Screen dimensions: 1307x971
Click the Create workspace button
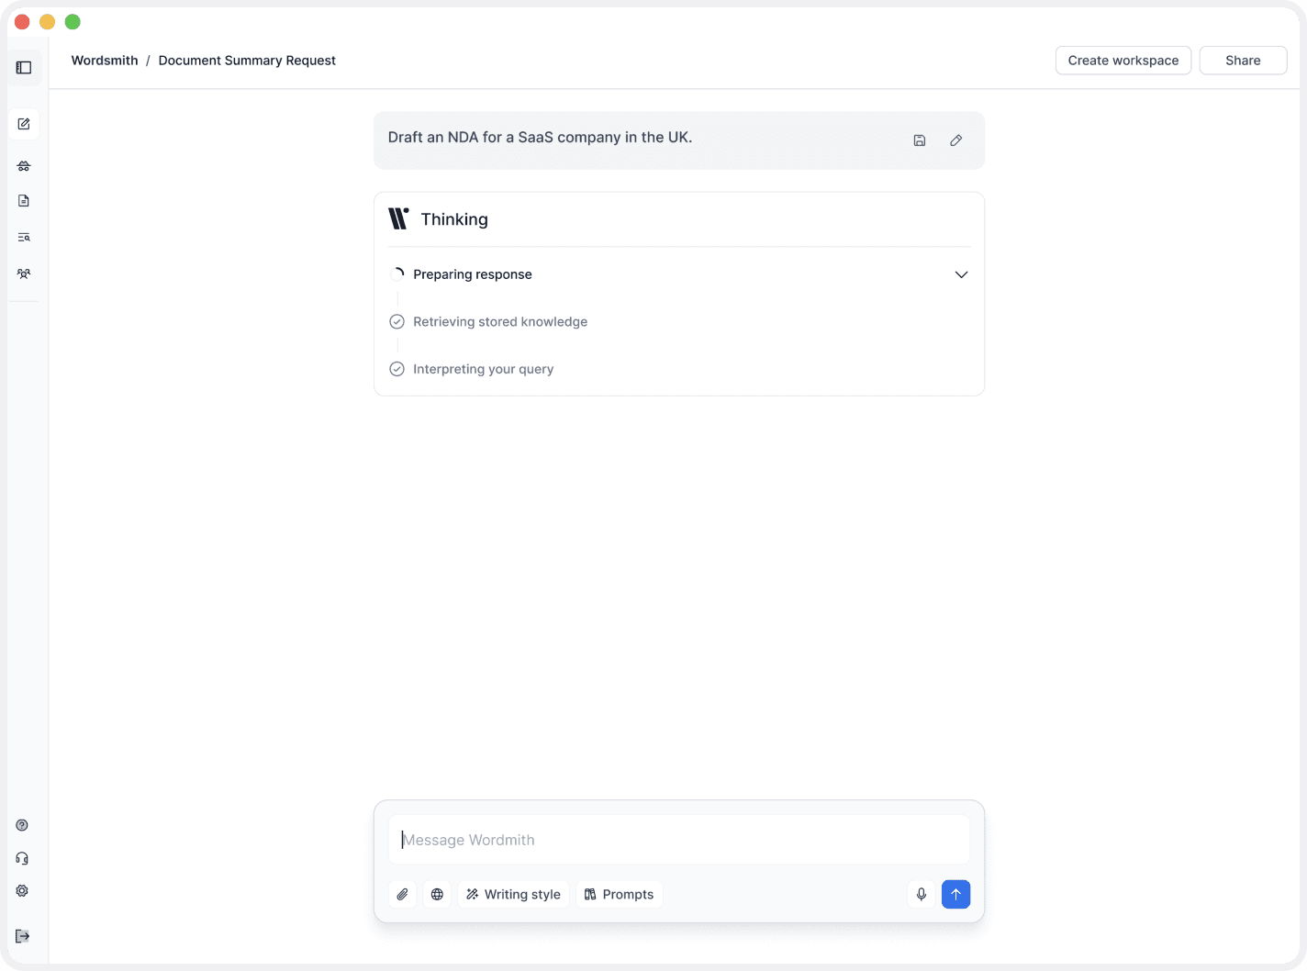[x=1123, y=61]
